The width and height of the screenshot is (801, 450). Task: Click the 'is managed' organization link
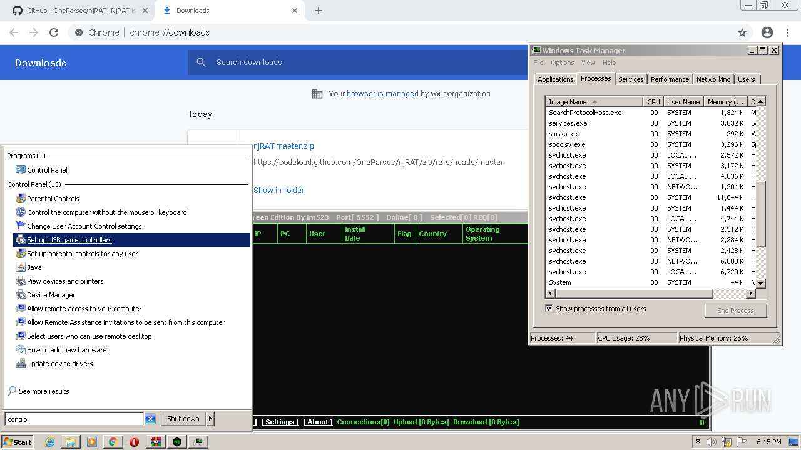click(382, 94)
